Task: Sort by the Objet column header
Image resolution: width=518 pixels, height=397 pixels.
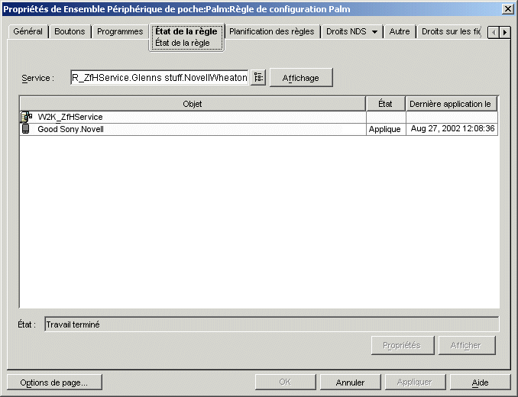Action: (x=193, y=104)
